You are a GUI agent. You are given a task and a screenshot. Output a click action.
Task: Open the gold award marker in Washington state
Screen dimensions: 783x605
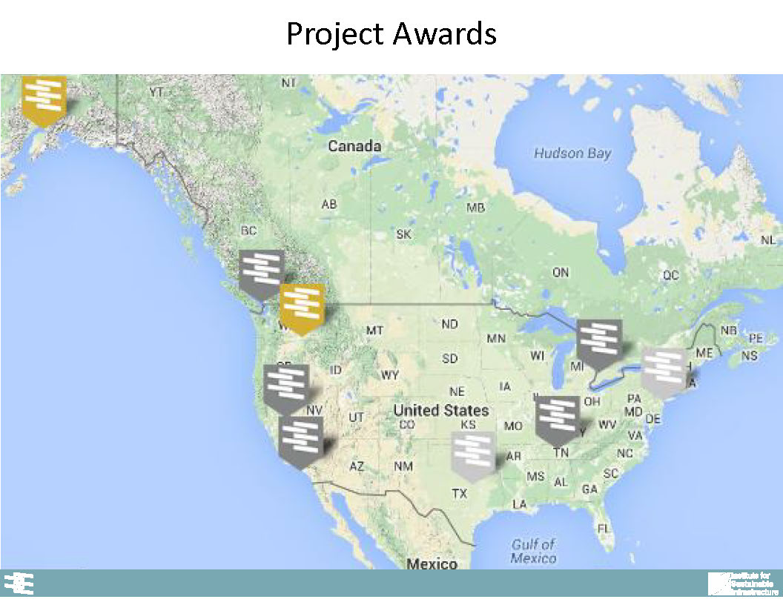tap(302, 307)
